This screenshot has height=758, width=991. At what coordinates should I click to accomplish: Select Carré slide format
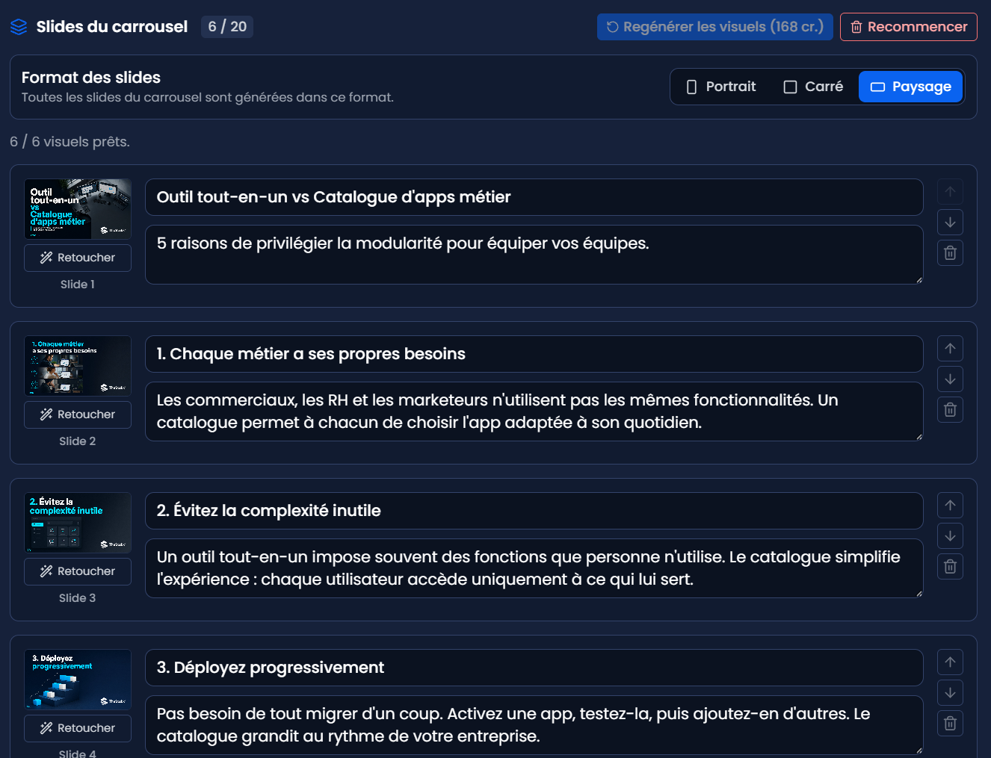(813, 87)
